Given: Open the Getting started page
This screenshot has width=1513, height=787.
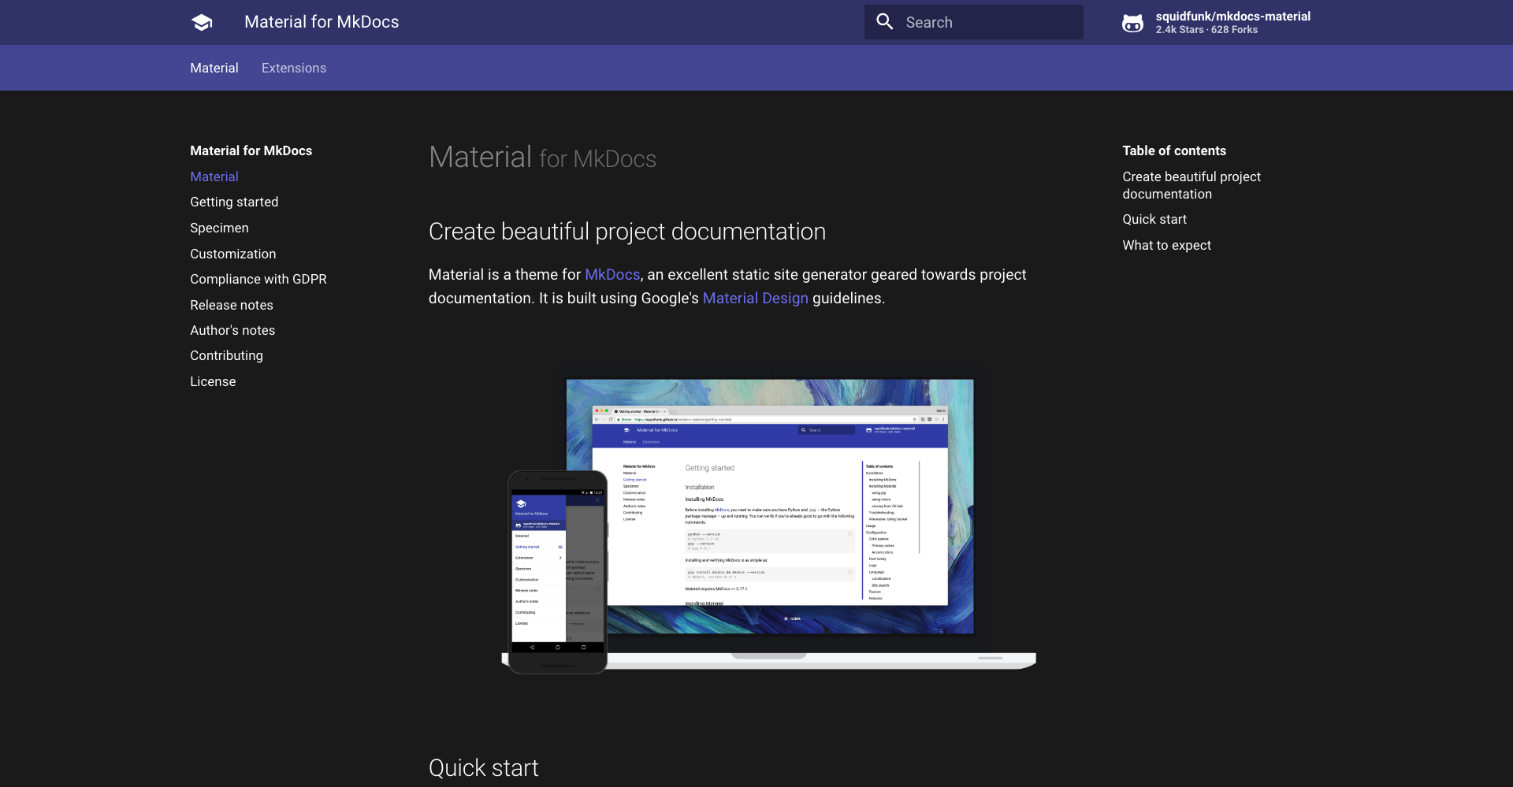Looking at the screenshot, I should pos(234,202).
